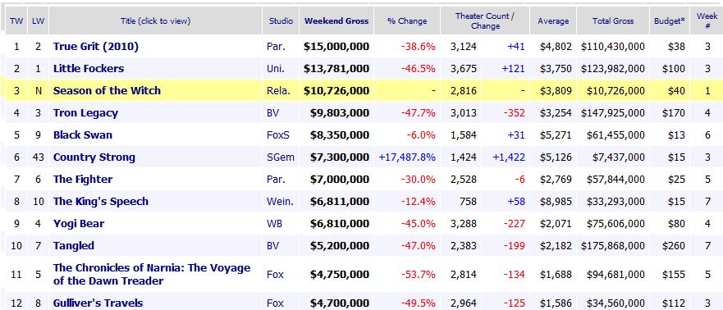
Task: Open the Little Fockers movie page
Action: coord(89,69)
